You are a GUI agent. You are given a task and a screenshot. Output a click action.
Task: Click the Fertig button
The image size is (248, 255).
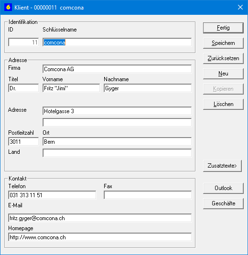pyautogui.click(x=223, y=28)
